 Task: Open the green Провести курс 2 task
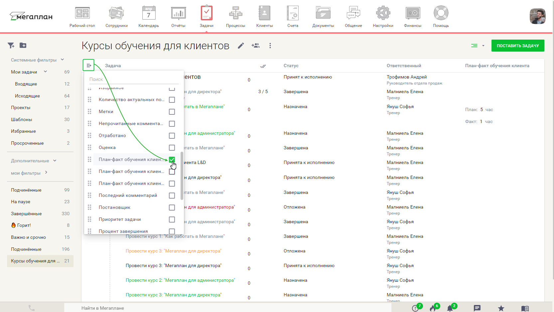(x=180, y=280)
